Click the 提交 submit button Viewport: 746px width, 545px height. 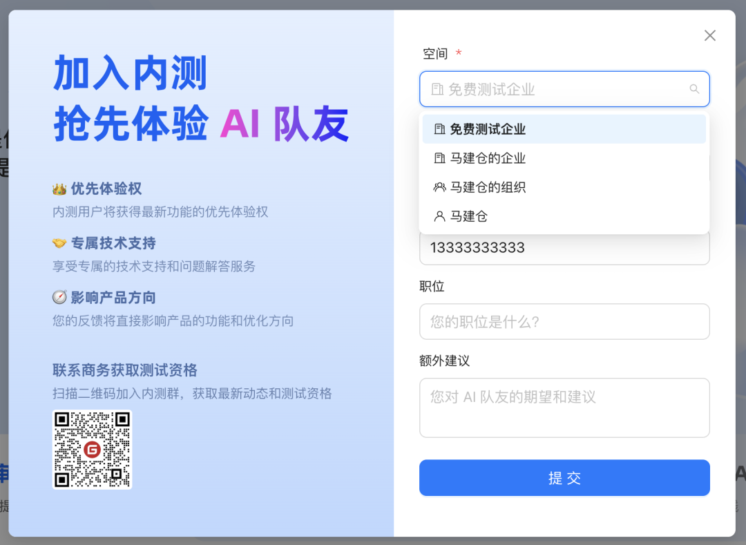(564, 477)
